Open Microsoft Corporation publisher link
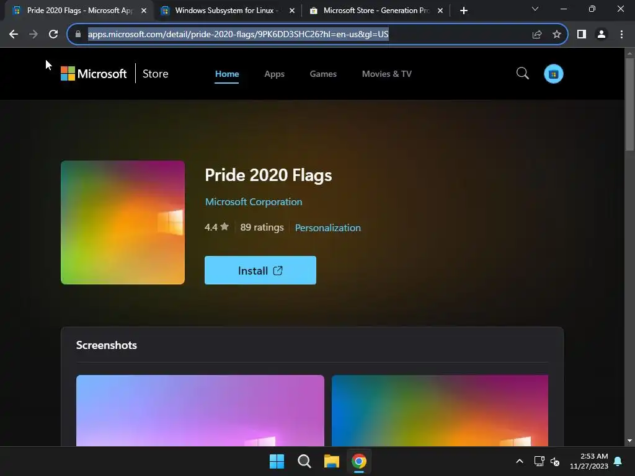635x476 pixels. 254,201
